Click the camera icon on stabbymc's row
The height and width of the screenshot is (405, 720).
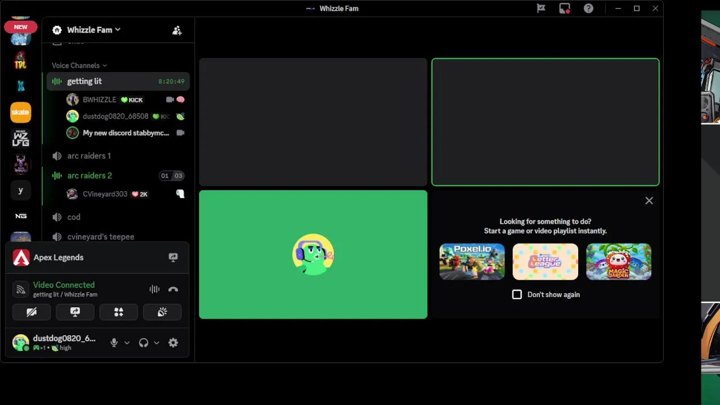(180, 133)
